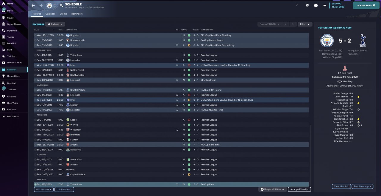Image resolution: width=381 pixels, height=196 pixels.
Task: Switch to the Fixtures tab
Action: pos(37,14)
